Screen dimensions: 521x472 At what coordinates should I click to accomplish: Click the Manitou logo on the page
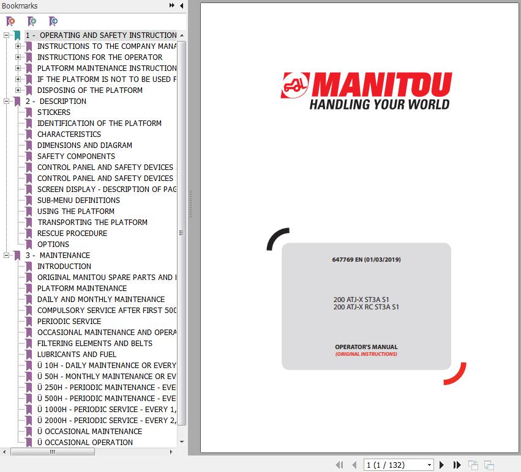(x=366, y=91)
